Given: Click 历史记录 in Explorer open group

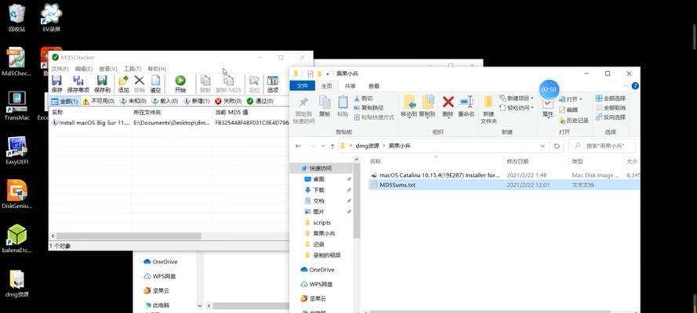Looking at the screenshot, I should pyautogui.click(x=574, y=121).
